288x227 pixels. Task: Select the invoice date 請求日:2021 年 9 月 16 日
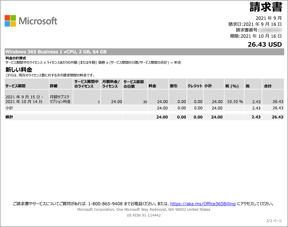click(x=255, y=24)
